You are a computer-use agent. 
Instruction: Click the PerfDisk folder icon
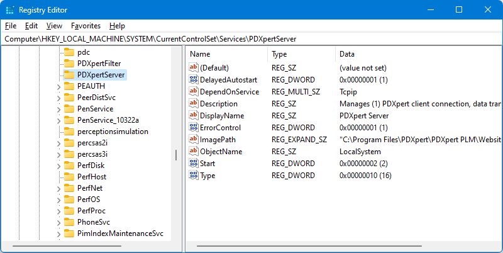tap(69, 166)
